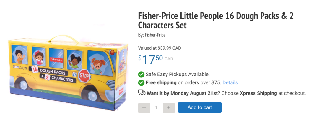319x118 pixels.
Task: Click the minus quantity button
Action: 144,108
